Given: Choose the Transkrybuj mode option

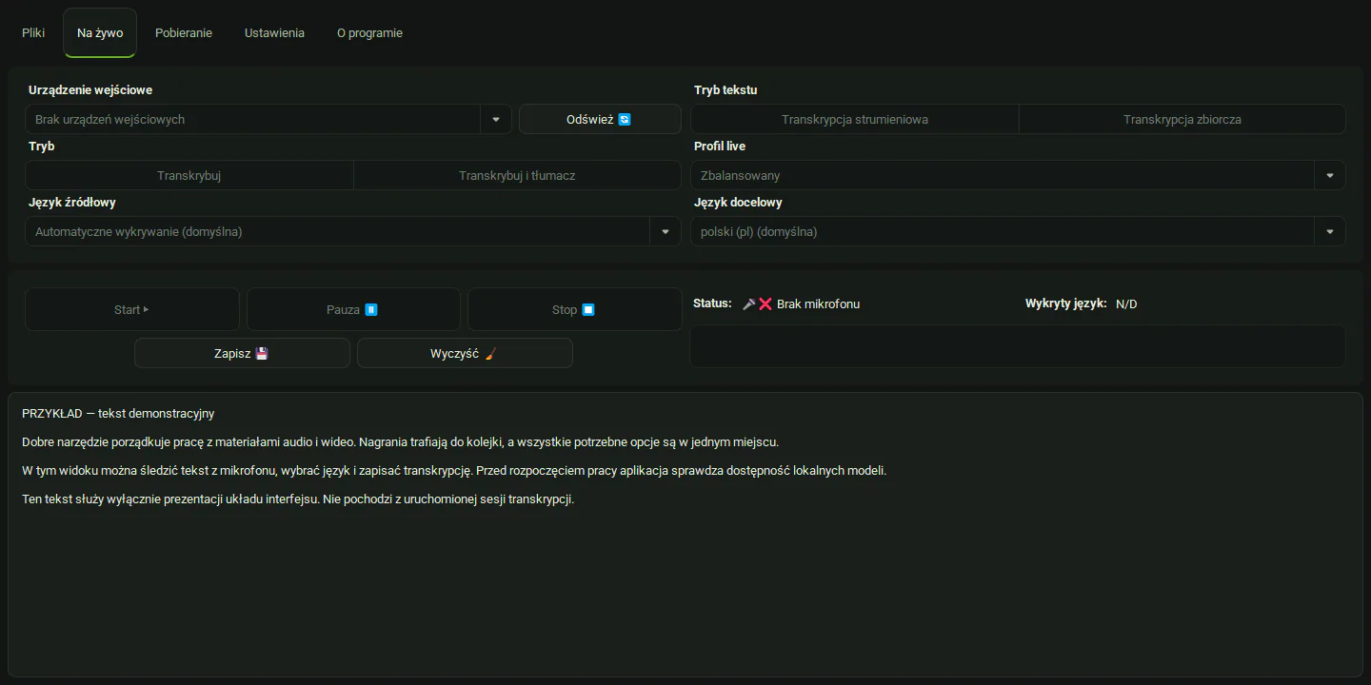Looking at the screenshot, I should pos(189,175).
